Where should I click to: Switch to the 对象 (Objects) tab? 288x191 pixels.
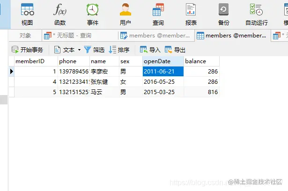tap(25, 36)
